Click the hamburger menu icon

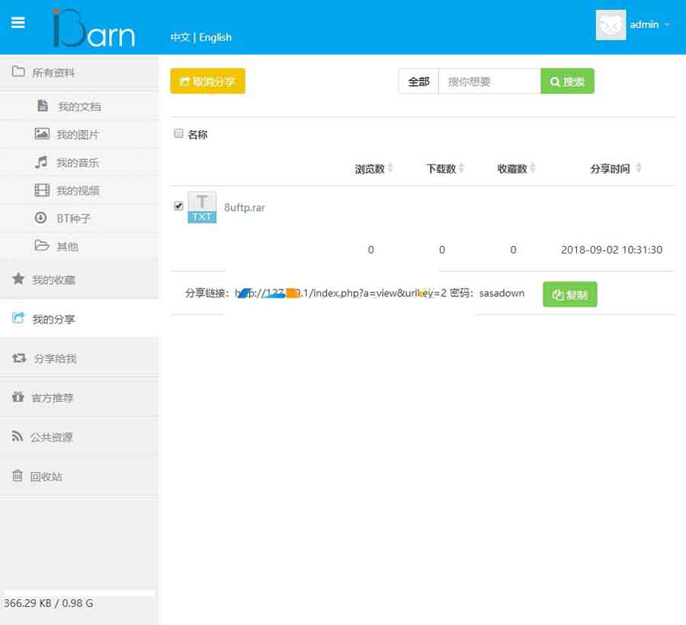(x=18, y=23)
